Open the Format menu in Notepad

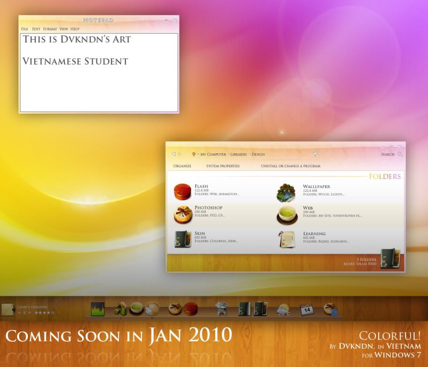pos(50,29)
